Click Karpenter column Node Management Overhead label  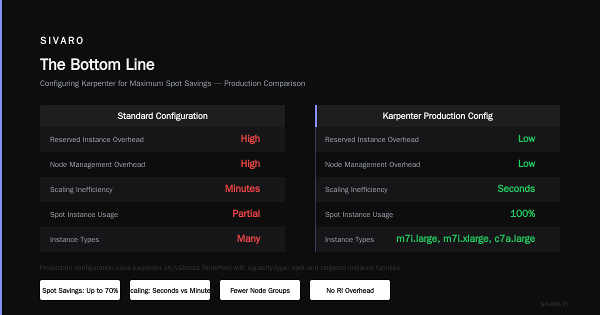click(x=372, y=164)
